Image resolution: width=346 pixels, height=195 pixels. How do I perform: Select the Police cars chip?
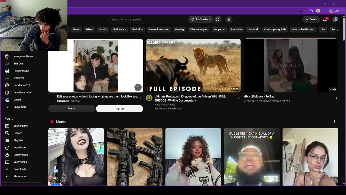click(x=120, y=30)
